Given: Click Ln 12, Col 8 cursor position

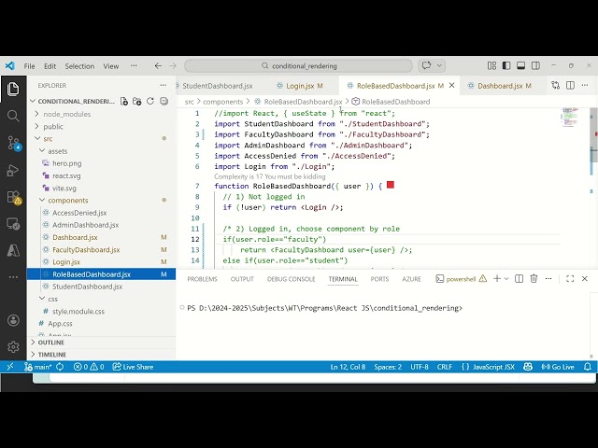Looking at the screenshot, I should pos(348,367).
